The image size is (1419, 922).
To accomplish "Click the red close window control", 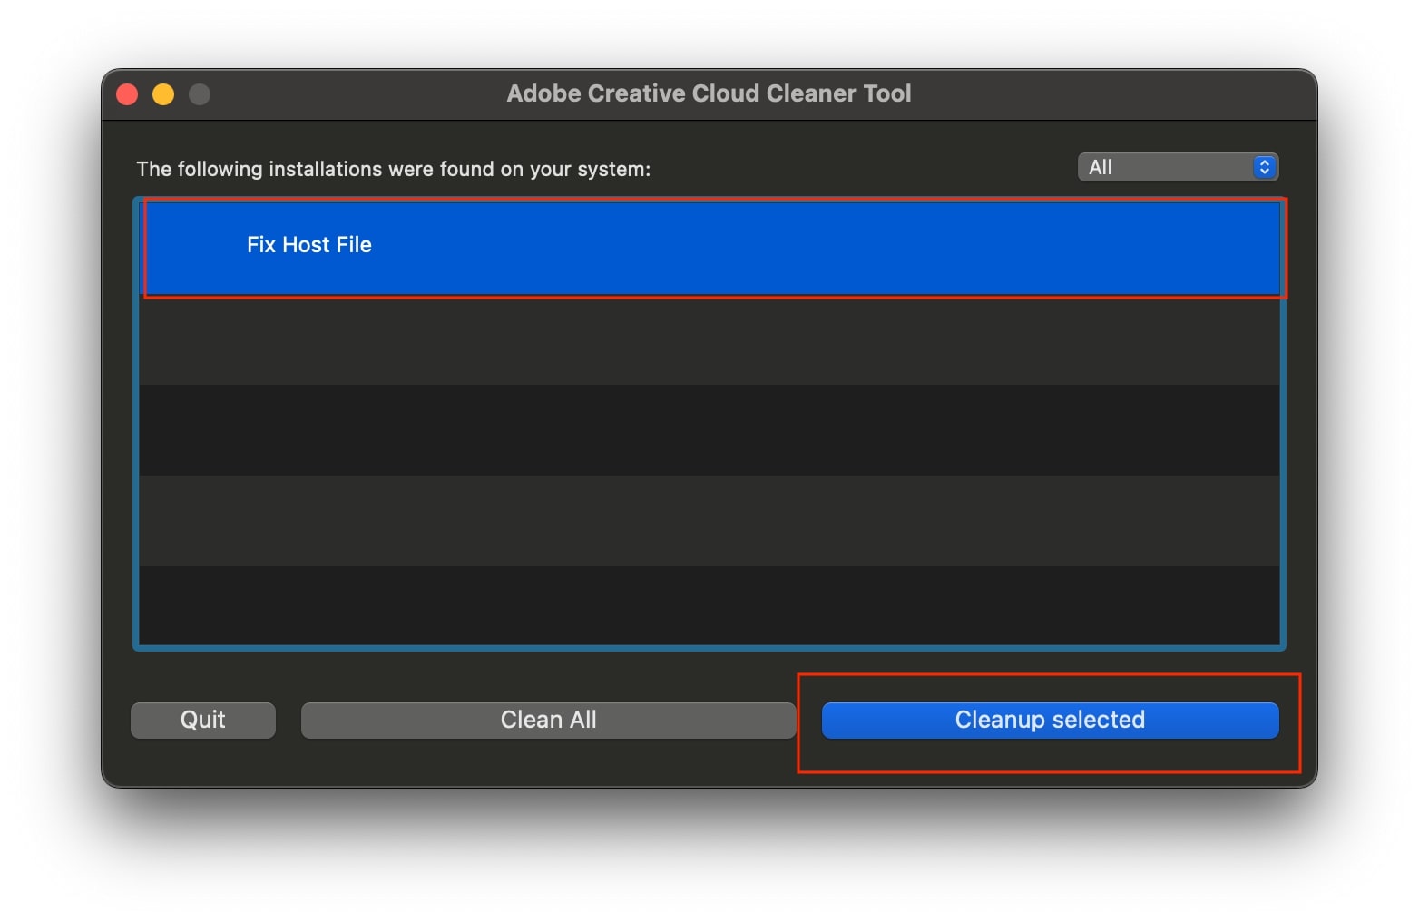I will tap(127, 93).
